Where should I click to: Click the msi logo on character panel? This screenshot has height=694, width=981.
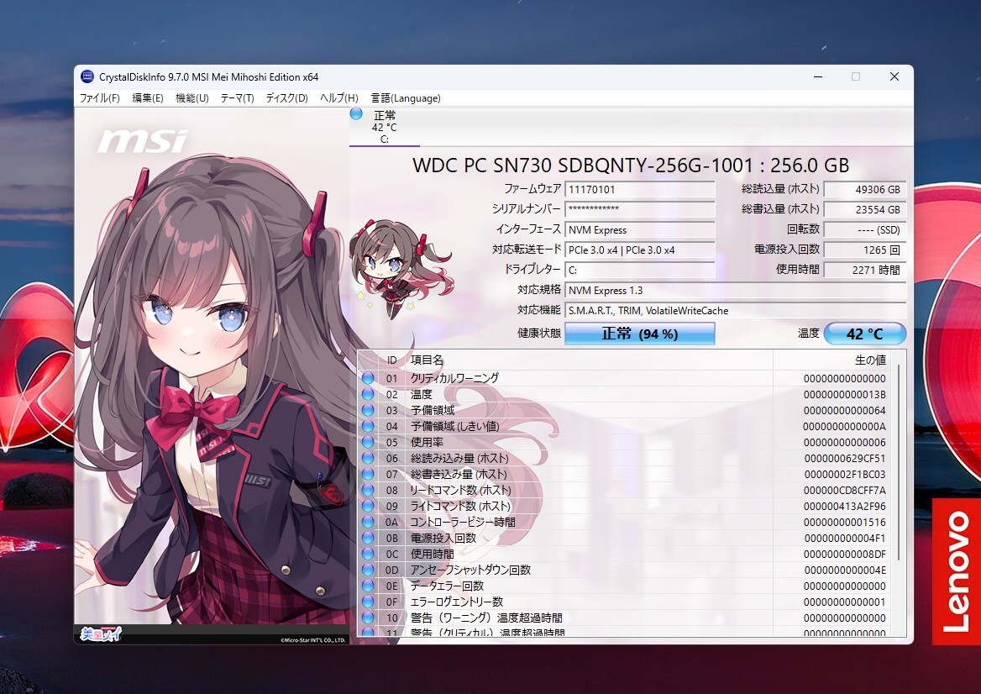(144, 141)
